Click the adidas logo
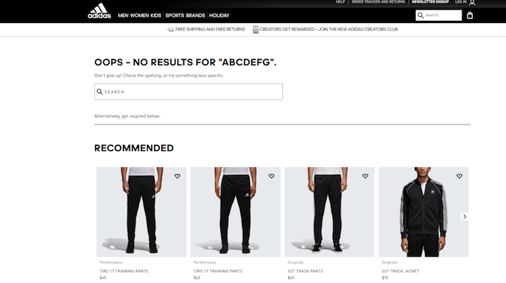This screenshot has width=506, height=283. (99, 11)
